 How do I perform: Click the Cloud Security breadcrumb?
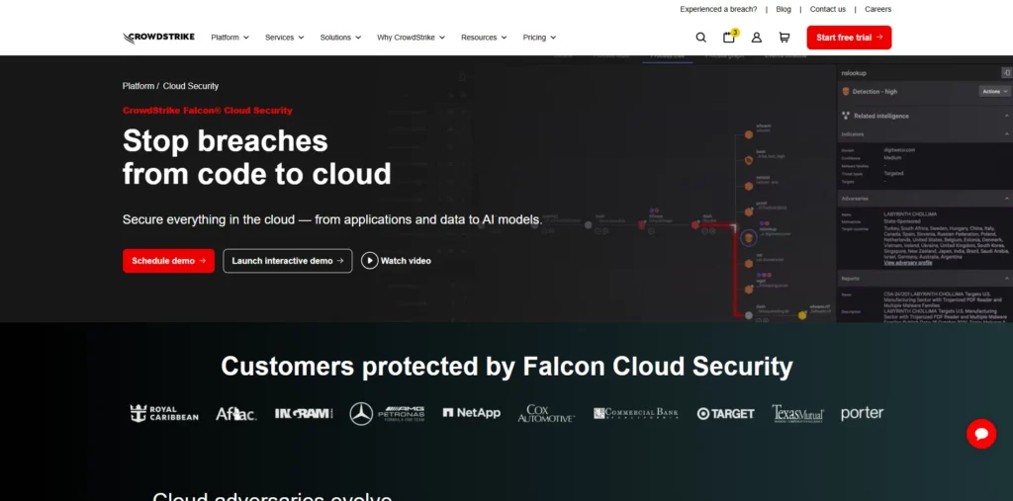pos(191,86)
